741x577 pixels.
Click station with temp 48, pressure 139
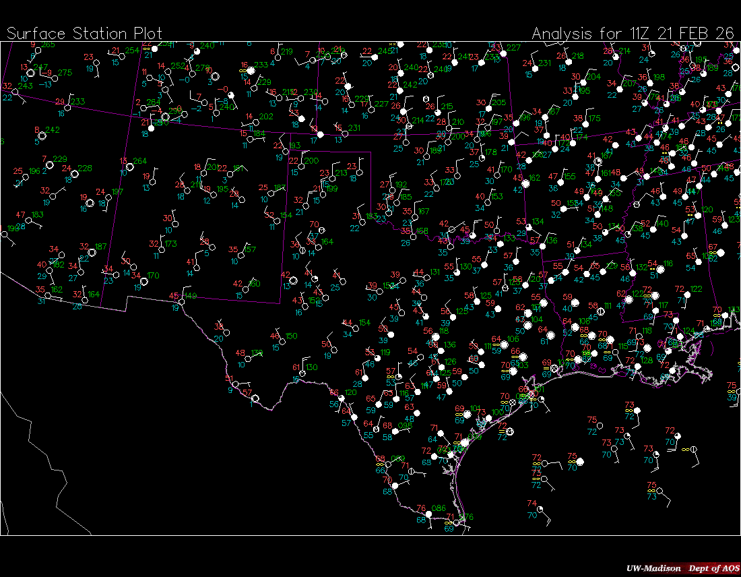(x=249, y=359)
